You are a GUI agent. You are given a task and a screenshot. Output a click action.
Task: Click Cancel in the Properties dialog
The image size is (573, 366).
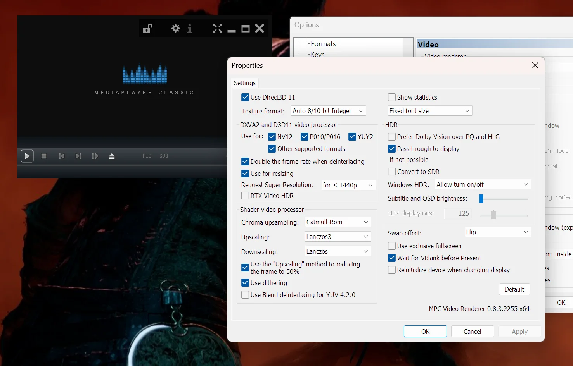tap(472, 332)
